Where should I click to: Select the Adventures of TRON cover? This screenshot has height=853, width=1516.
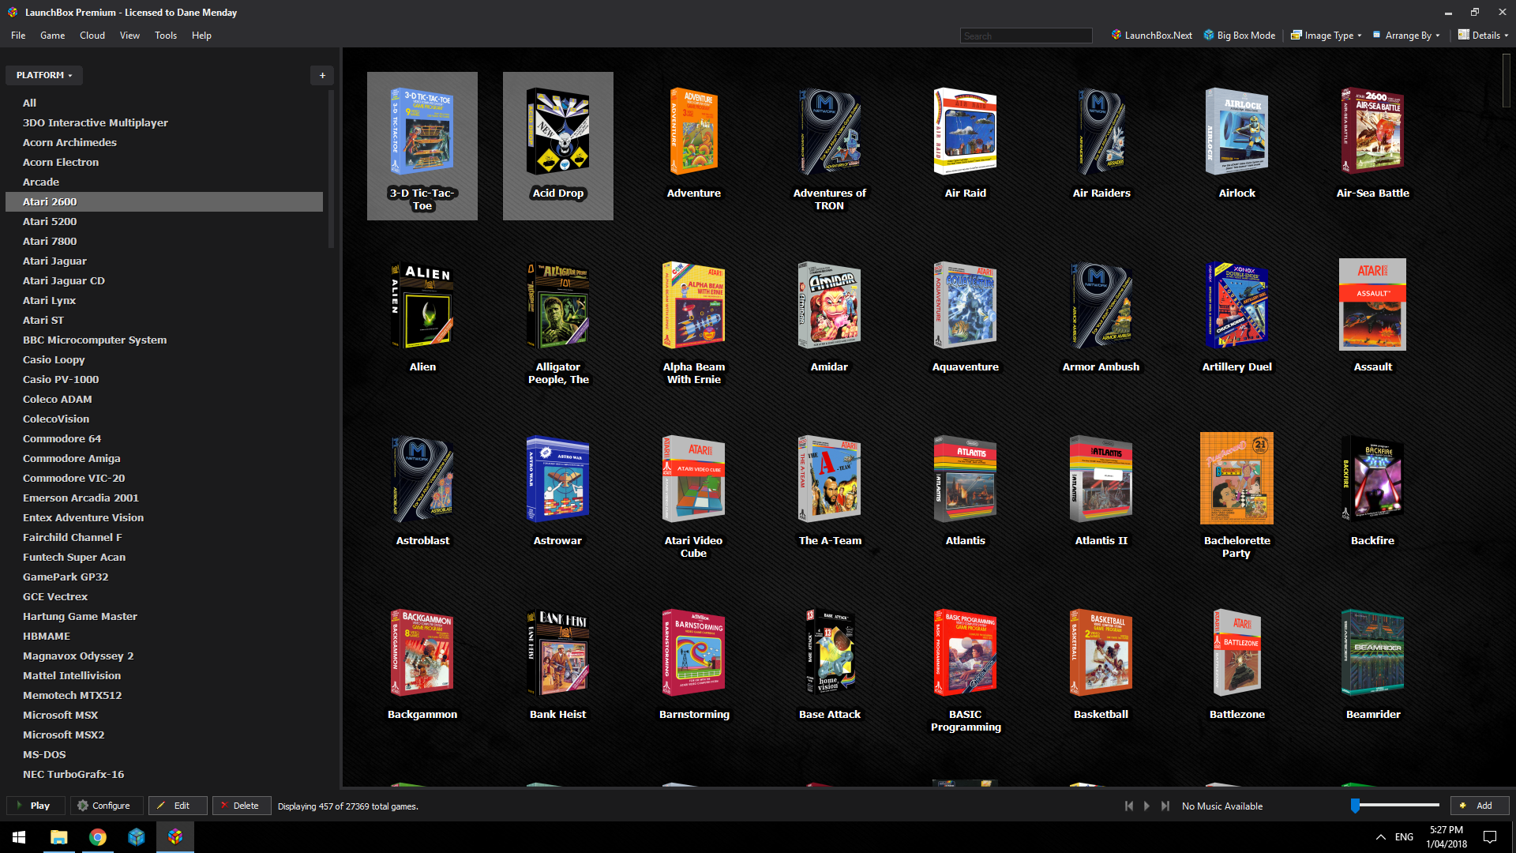click(x=830, y=132)
